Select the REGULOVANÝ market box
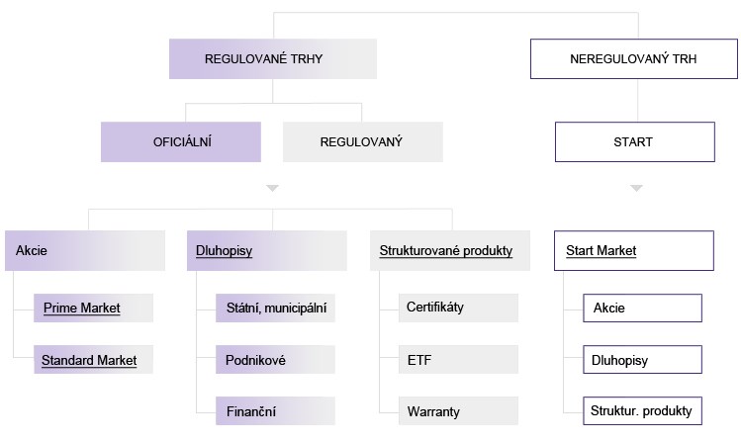741x442 pixels. point(360,141)
